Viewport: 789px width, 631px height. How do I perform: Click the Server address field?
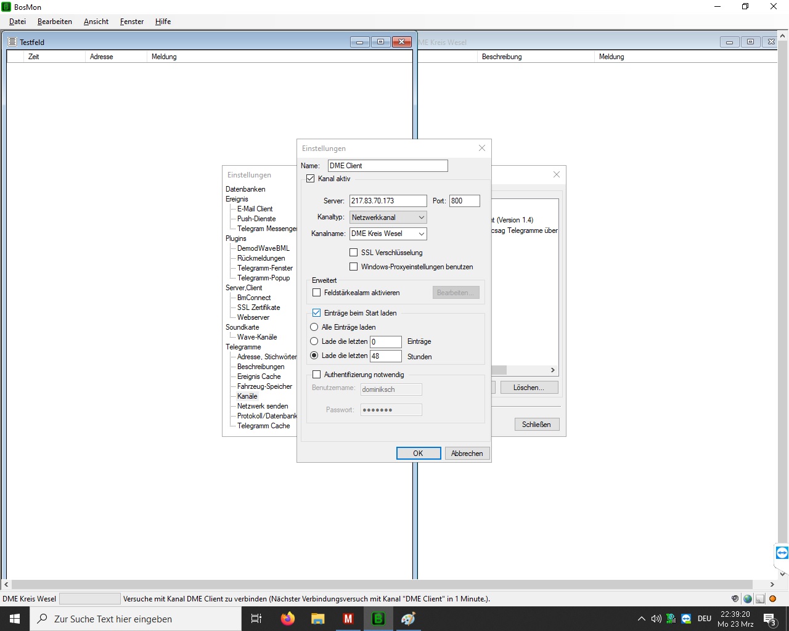tap(388, 201)
